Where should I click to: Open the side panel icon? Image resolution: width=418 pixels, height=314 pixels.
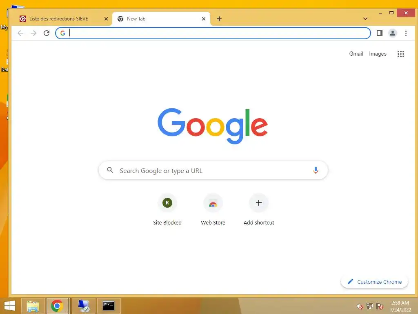380,33
